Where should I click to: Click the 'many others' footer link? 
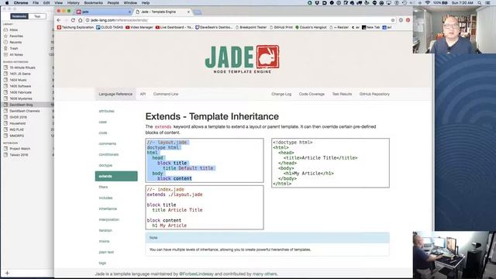tap(264, 274)
